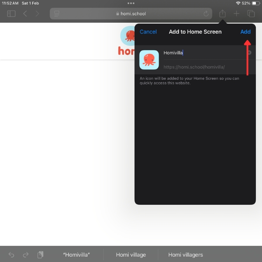Go forward with the forward arrow
Image resolution: width=262 pixels, height=262 pixels.
[x=37, y=14]
